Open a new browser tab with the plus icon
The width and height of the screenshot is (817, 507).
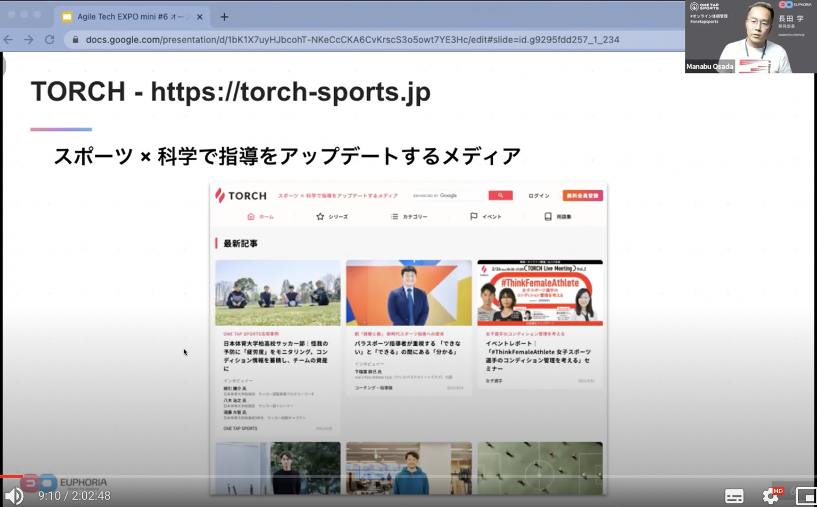click(224, 17)
